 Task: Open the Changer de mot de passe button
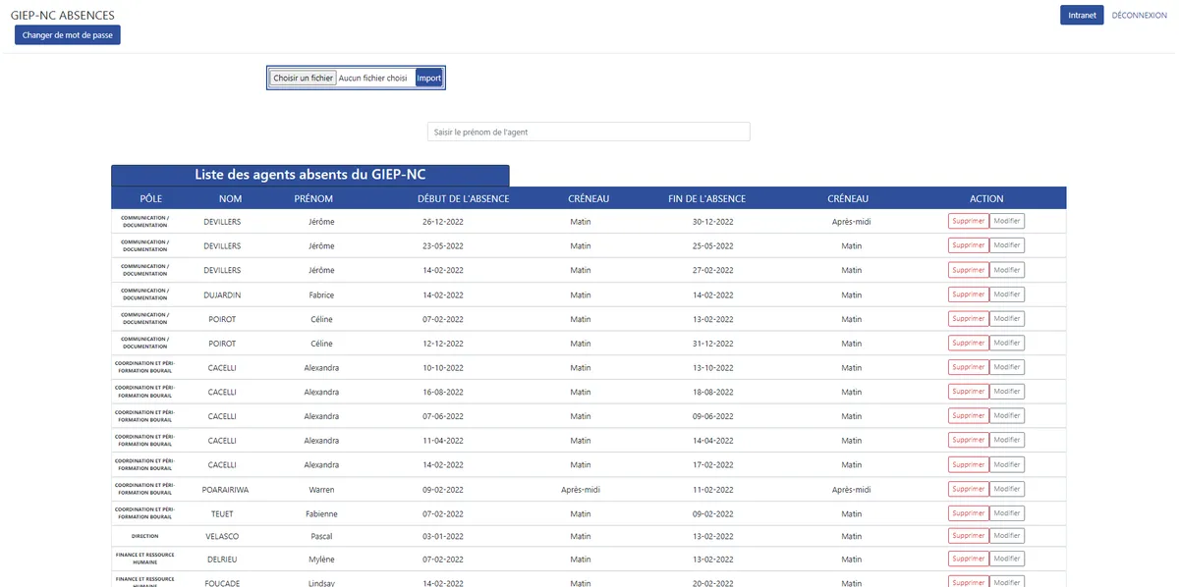[68, 35]
